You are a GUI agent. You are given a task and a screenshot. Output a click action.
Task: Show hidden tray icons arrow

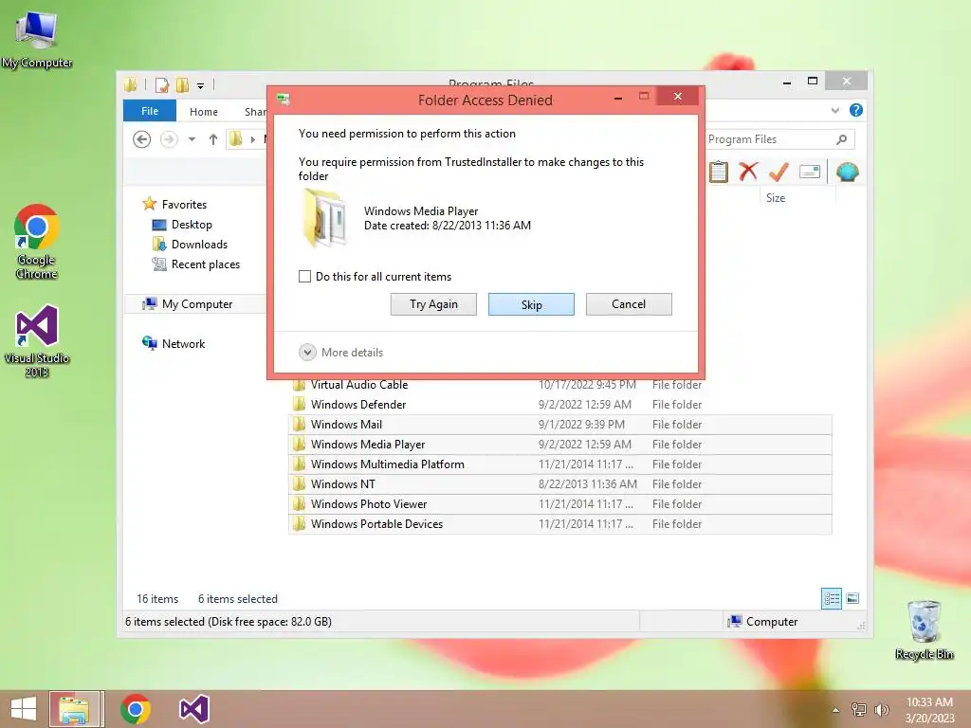pos(836,710)
